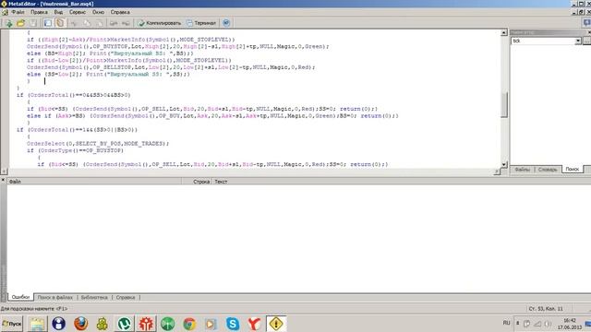
Task: Open the Терминал (Terminal) button
Action: point(201,23)
